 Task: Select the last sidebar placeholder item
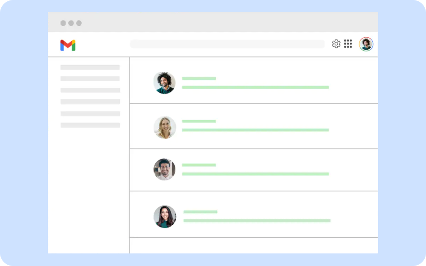90,125
